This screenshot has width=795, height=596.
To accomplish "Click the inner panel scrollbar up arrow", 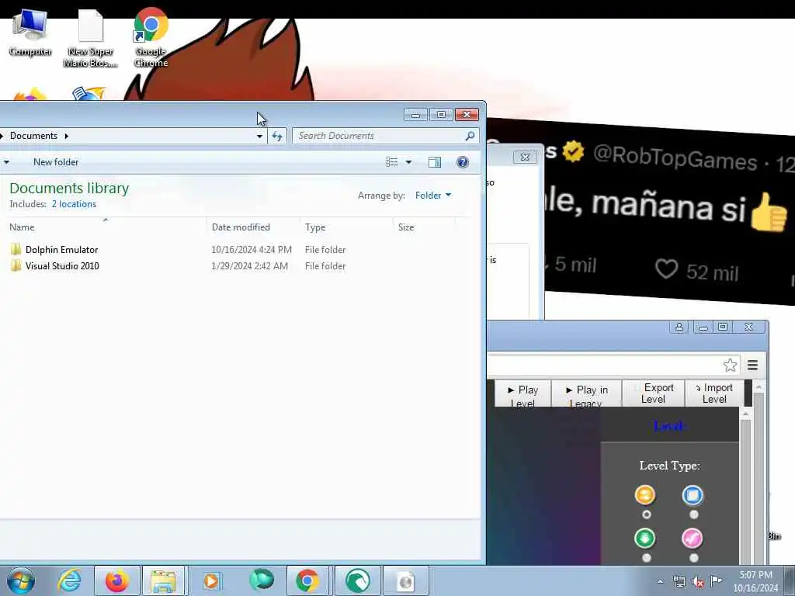I will click(x=745, y=414).
